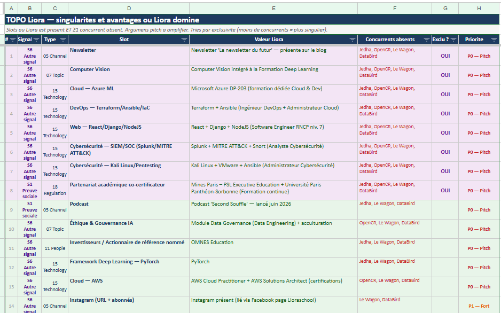Open filter icon in Concurrents absents header
This screenshot has width=501, height=313.
tap(427, 40)
